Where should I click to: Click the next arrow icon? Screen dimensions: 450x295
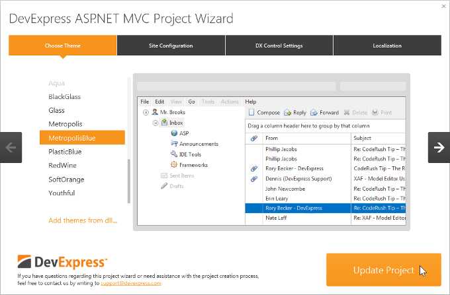point(439,147)
